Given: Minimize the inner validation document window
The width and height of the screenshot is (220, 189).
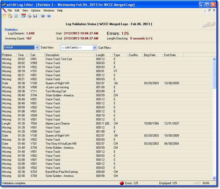Looking at the screenshot, I should coord(205,10).
